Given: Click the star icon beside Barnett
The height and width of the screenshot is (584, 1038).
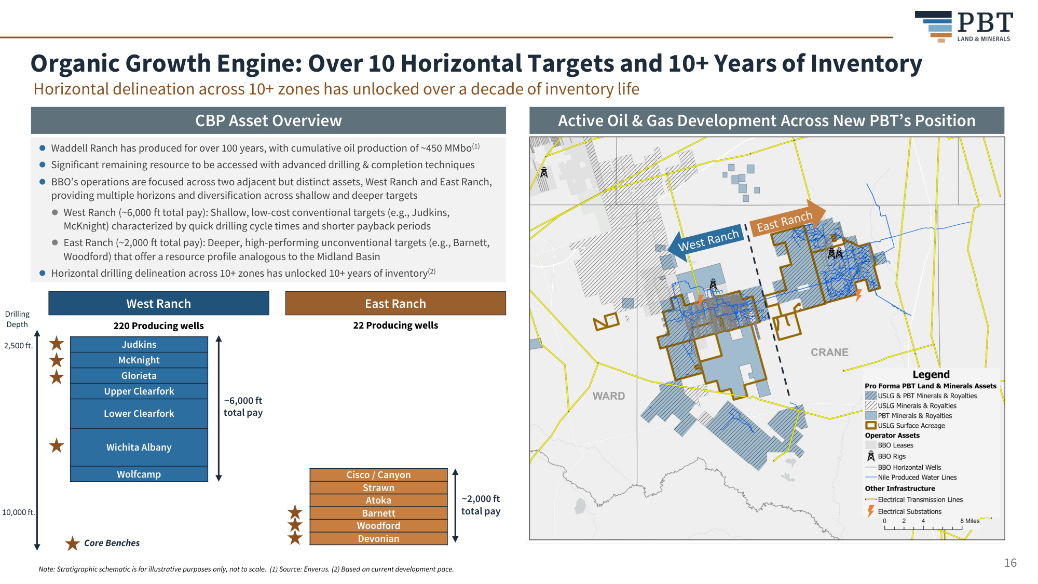Looking at the screenshot, I should [x=295, y=512].
